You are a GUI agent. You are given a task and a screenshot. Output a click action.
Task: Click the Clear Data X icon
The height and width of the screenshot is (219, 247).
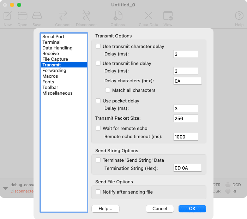pyautogui.click(x=148, y=16)
